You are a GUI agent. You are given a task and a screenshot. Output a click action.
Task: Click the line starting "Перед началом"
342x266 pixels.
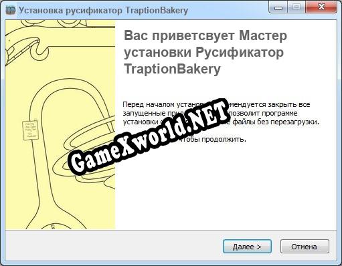point(216,104)
